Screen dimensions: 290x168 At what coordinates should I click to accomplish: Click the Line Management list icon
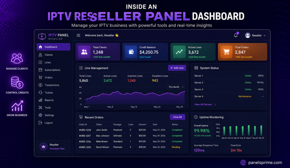click(x=81, y=68)
